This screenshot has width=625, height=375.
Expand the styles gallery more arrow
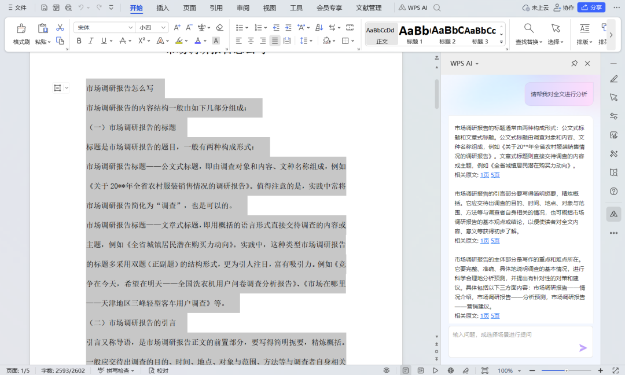501,42
